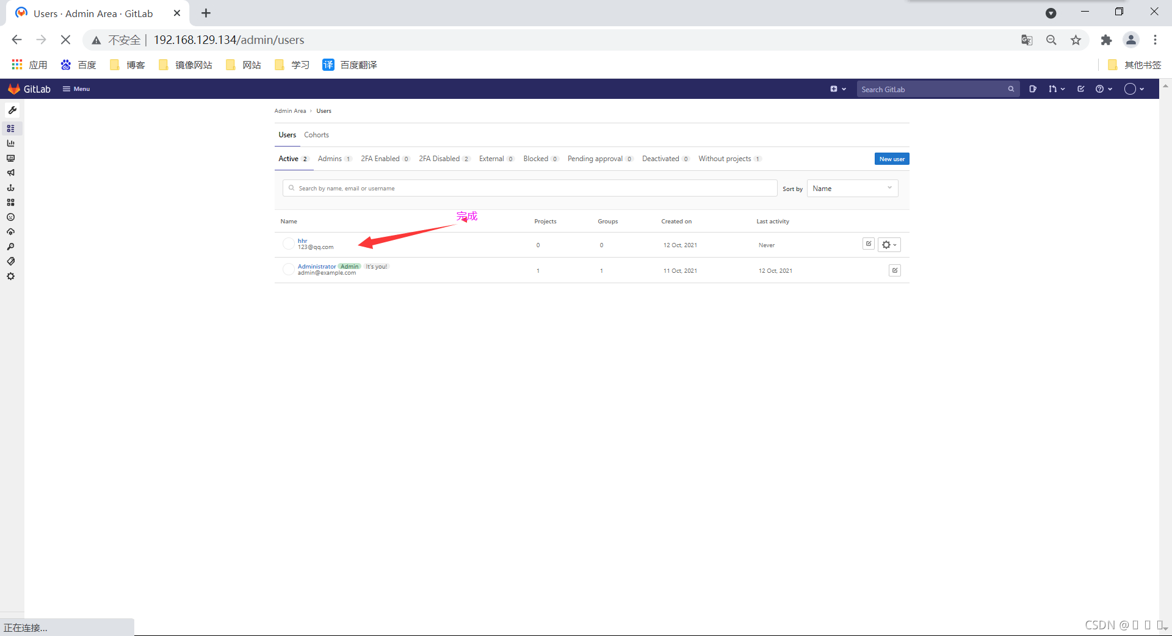Expand the create new plus dropdown
Image resolution: width=1172 pixels, height=636 pixels.
pyautogui.click(x=838, y=89)
